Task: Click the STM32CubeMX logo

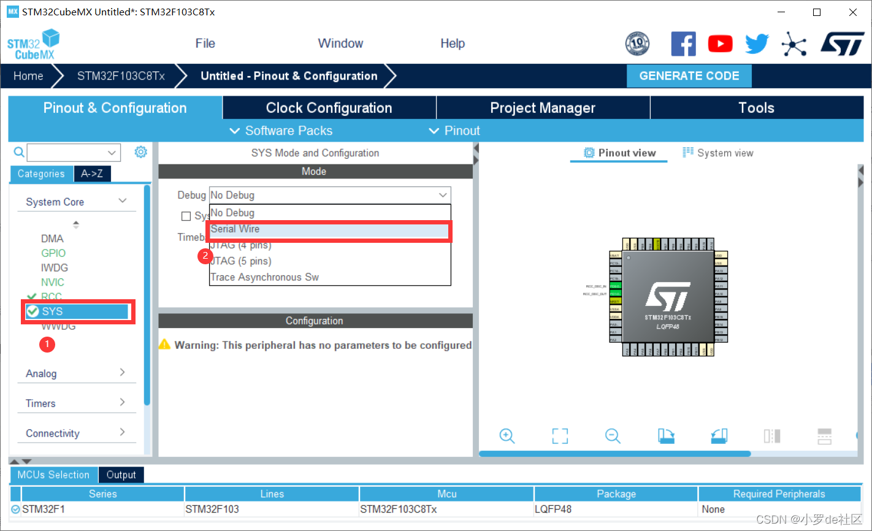Action: (33, 44)
